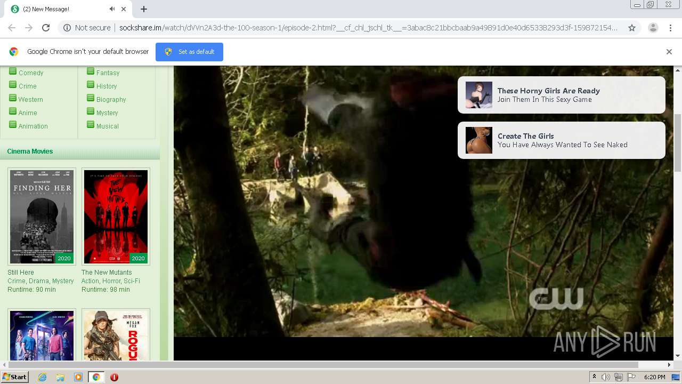Open Windows Explorer folder from taskbar

pos(60,377)
